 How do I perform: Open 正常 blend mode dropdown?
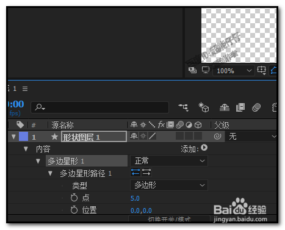pos(169,161)
